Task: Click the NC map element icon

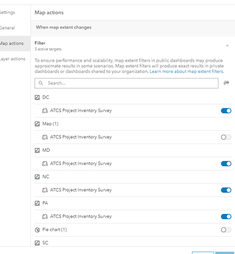Action: (x=37, y=177)
